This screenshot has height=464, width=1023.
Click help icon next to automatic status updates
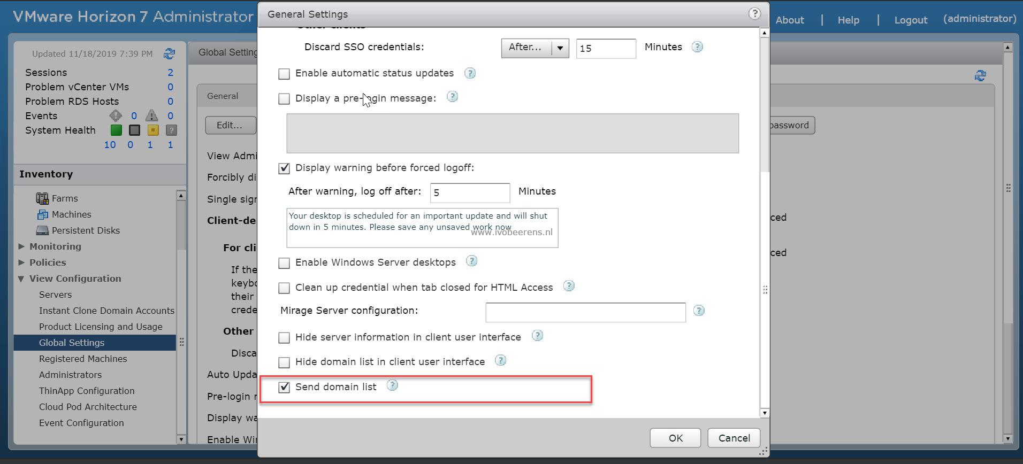pos(470,73)
